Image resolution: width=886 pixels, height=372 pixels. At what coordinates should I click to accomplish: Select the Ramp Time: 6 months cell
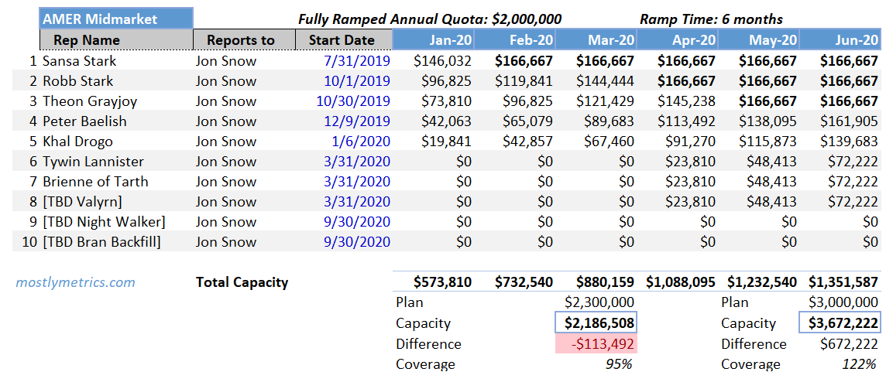[711, 19]
